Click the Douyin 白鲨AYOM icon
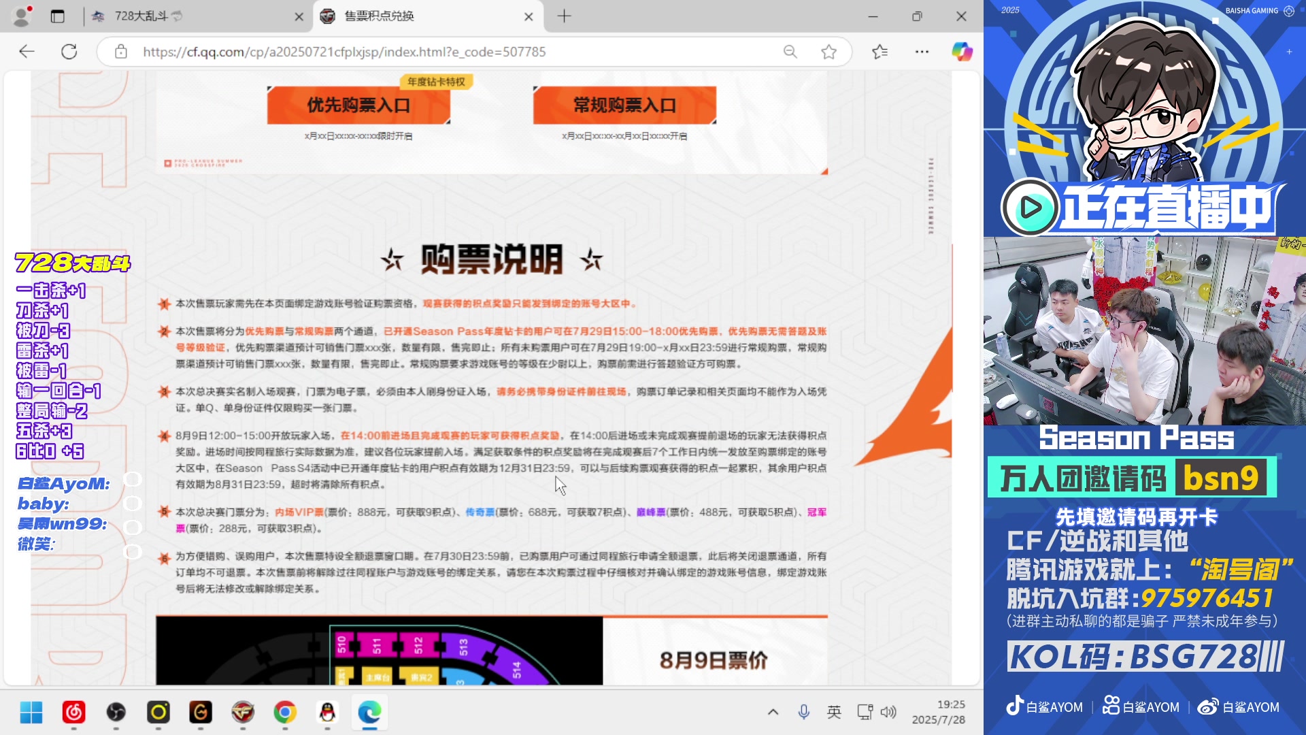1306x735 pixels. point(1014,706)
